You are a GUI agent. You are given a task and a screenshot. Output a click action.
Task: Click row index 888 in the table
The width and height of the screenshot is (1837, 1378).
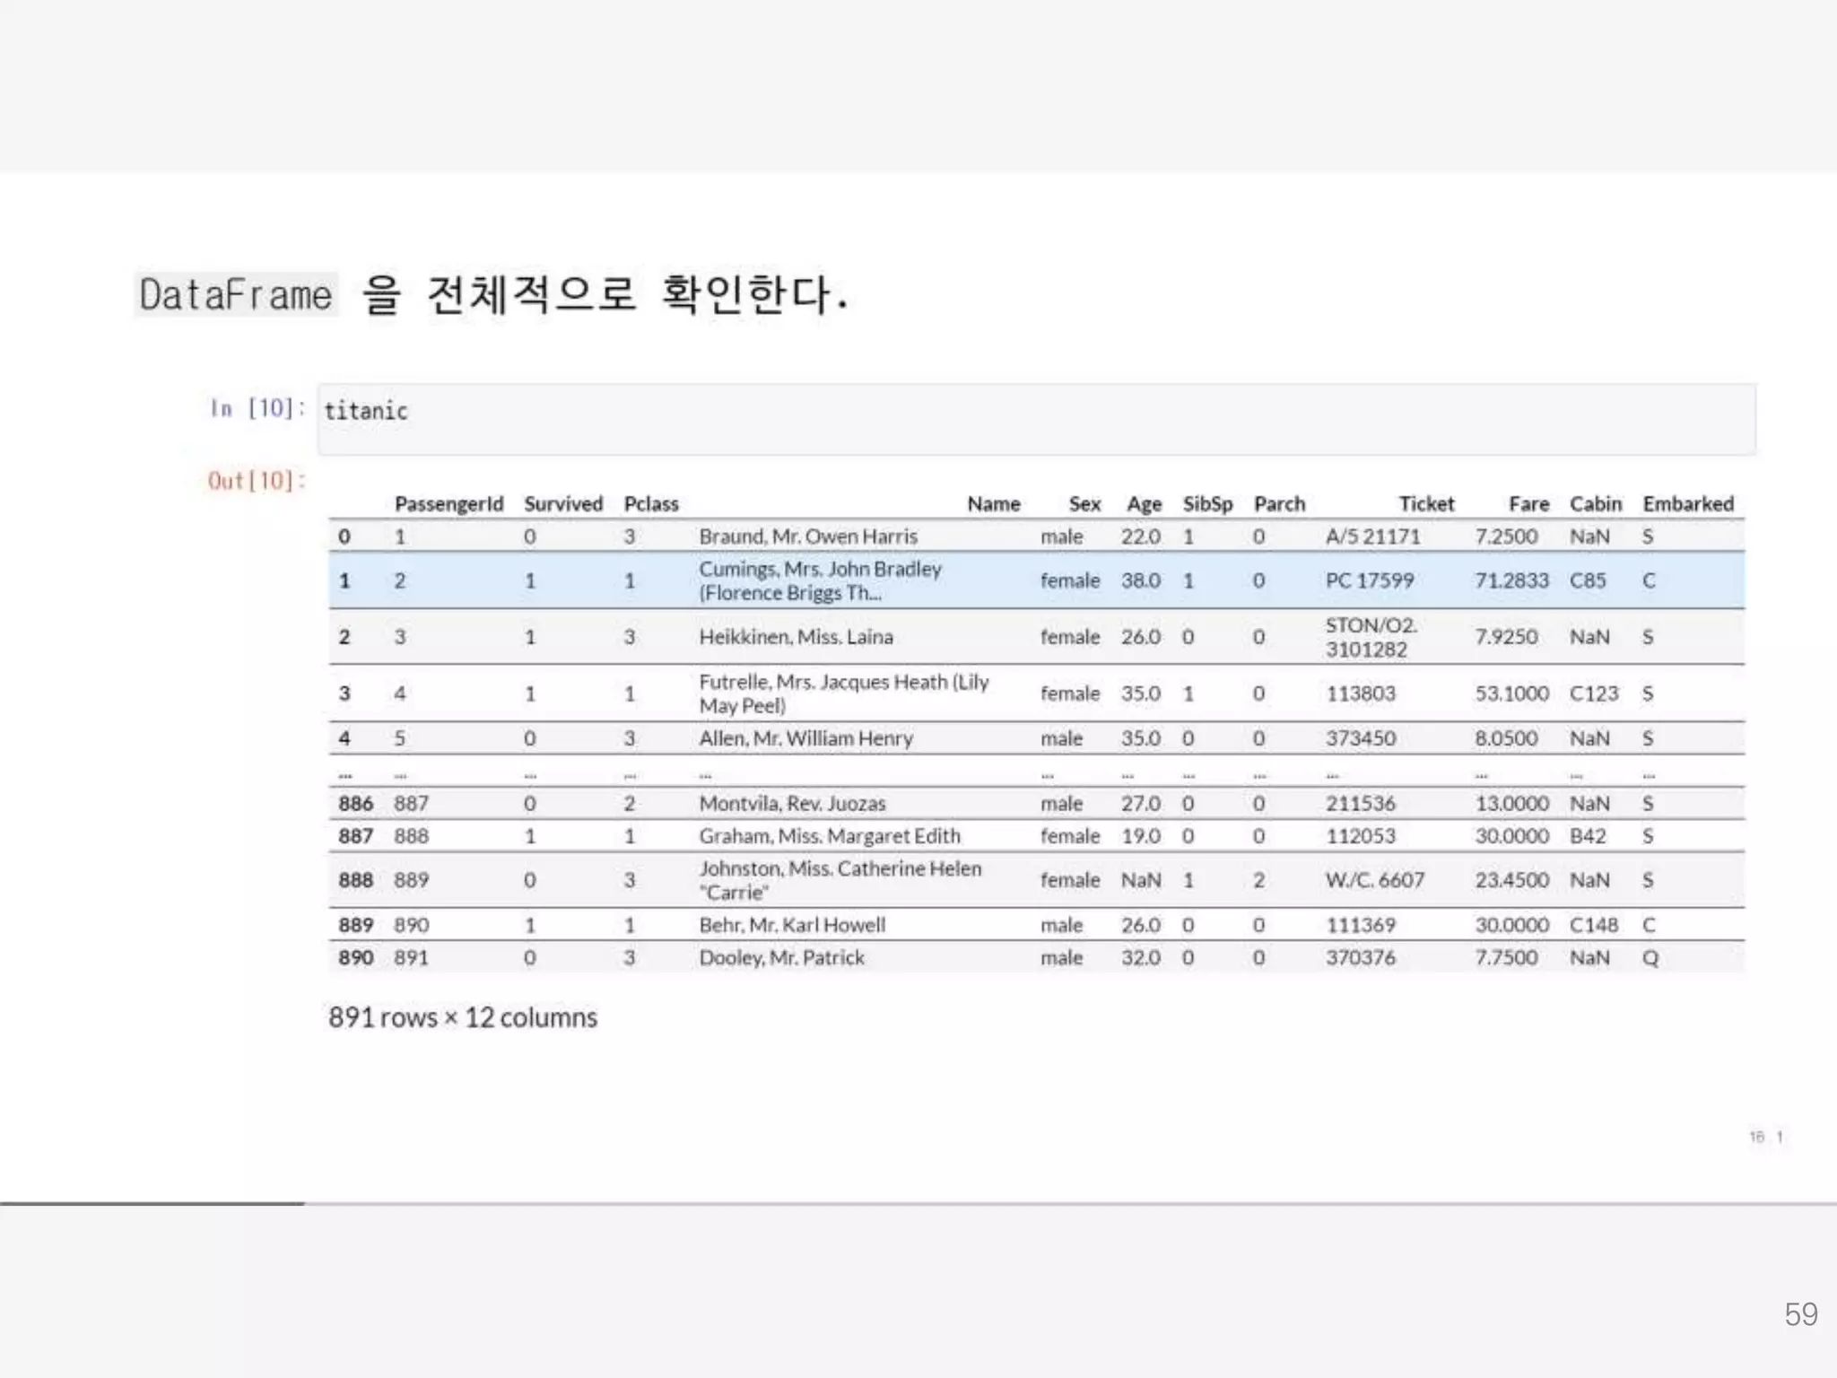(355, 880)
